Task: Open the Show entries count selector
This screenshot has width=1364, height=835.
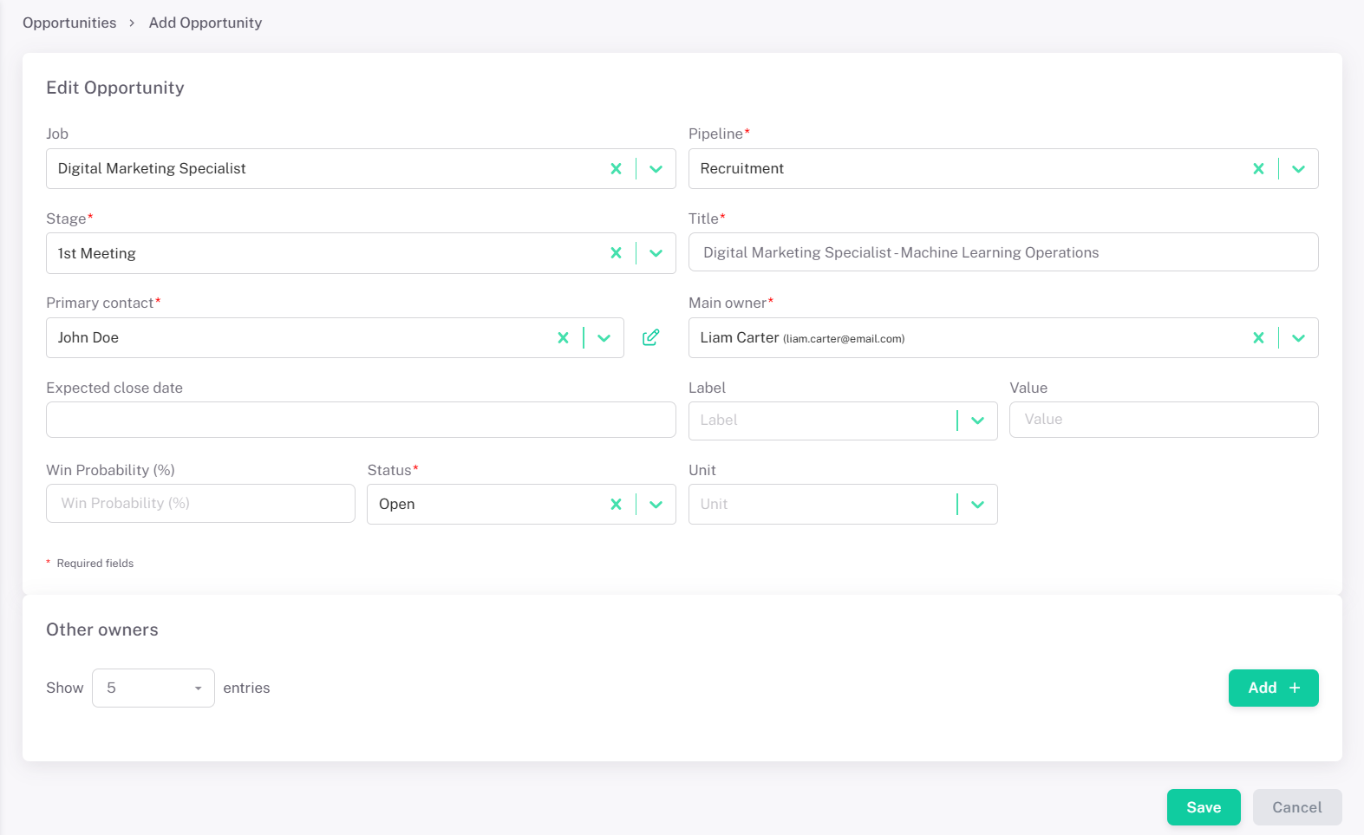Action: pyautogui.click(x=153, y=688)
